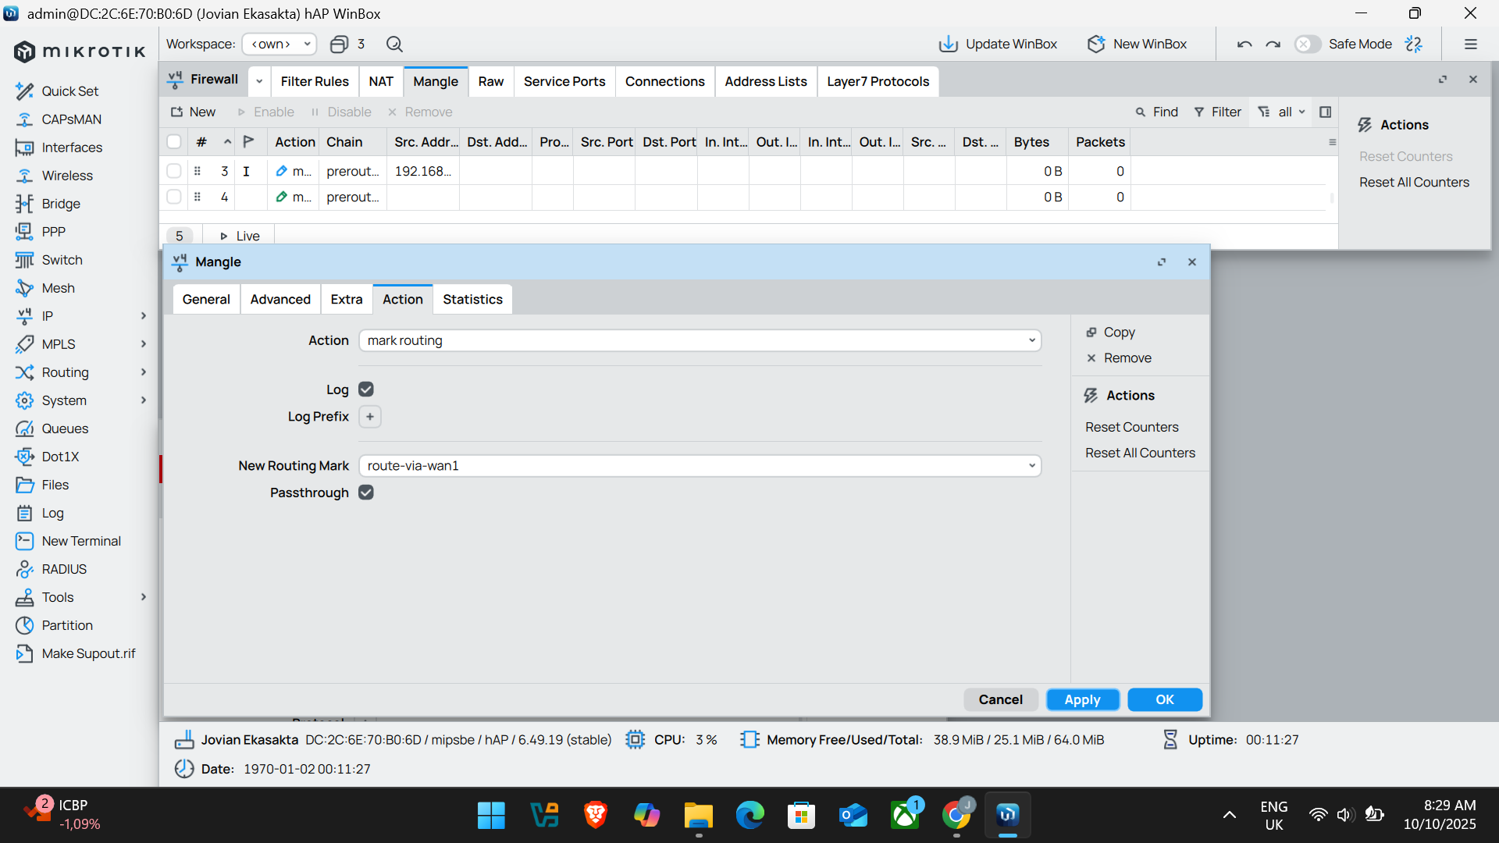Open the RADIUS section
This screenshot has width=1499, height=843.
click(x=64, y=569)
